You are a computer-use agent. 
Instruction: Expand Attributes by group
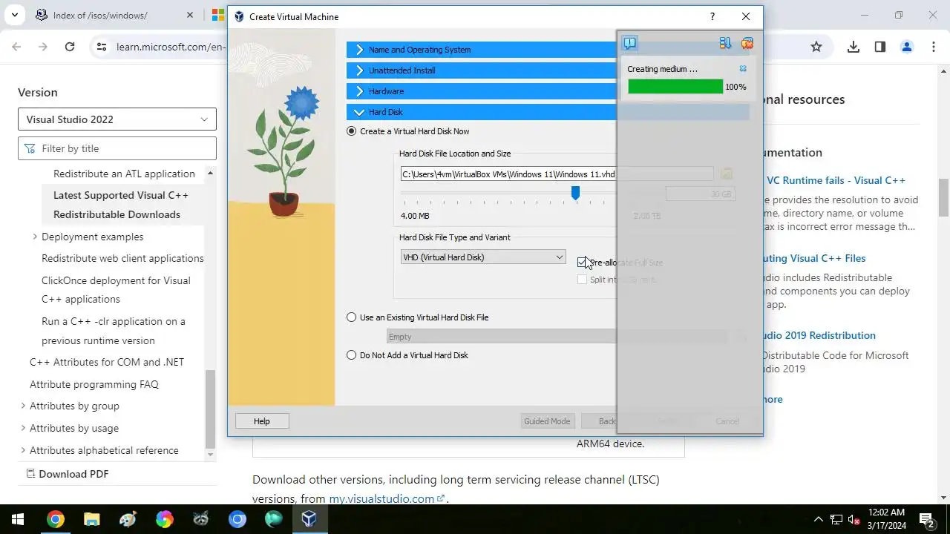(23, 406)
